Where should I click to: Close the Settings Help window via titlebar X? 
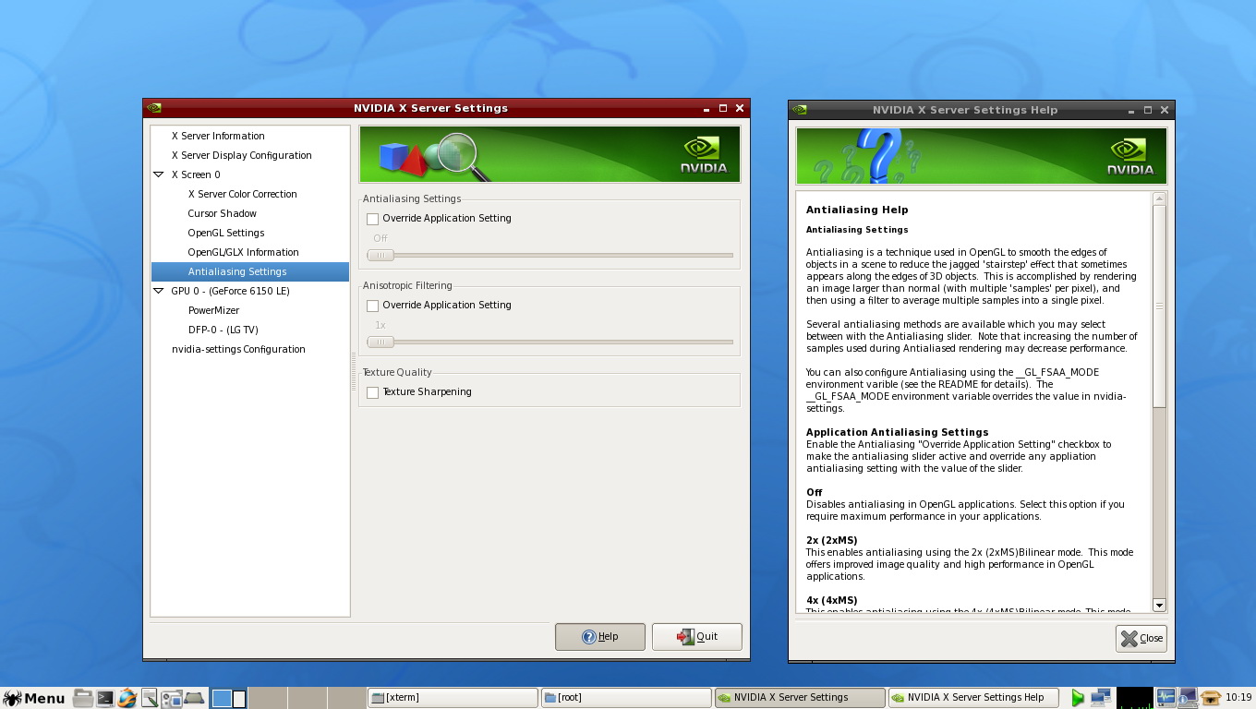(1165, 110)
